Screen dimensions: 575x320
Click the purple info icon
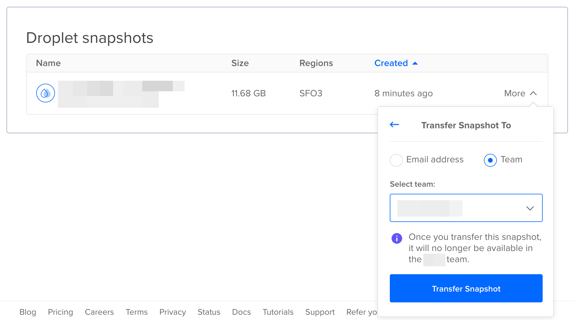coord(397,238)
